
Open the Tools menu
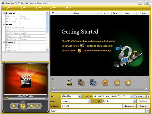click(x=53, y=8)
